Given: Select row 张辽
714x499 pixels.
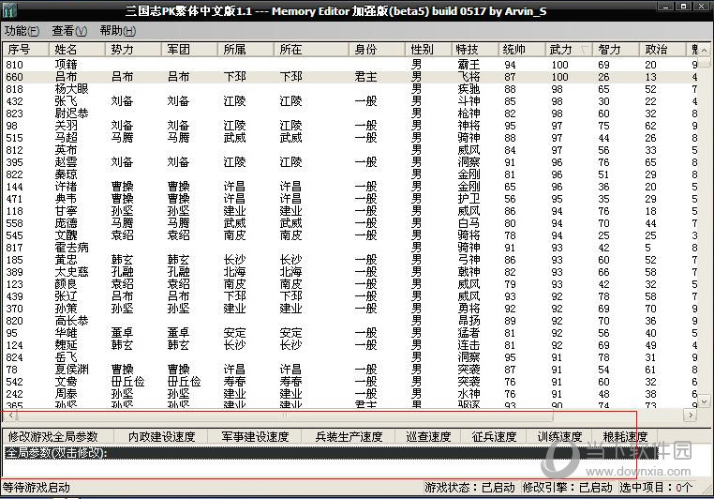Looking at the screenshot, I should (350, 296).
